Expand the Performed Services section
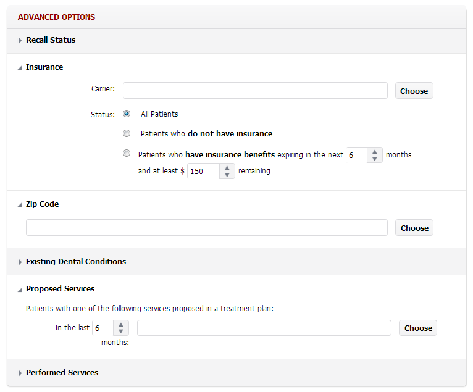The image size is (473, 392). 62,373
